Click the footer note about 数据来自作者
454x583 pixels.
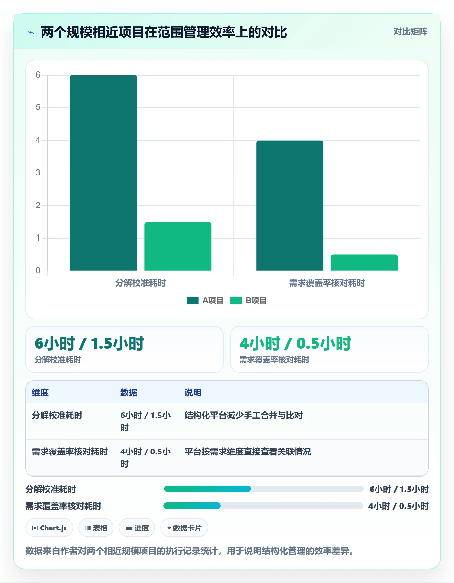pyautogui.click(x=190, y=551)
